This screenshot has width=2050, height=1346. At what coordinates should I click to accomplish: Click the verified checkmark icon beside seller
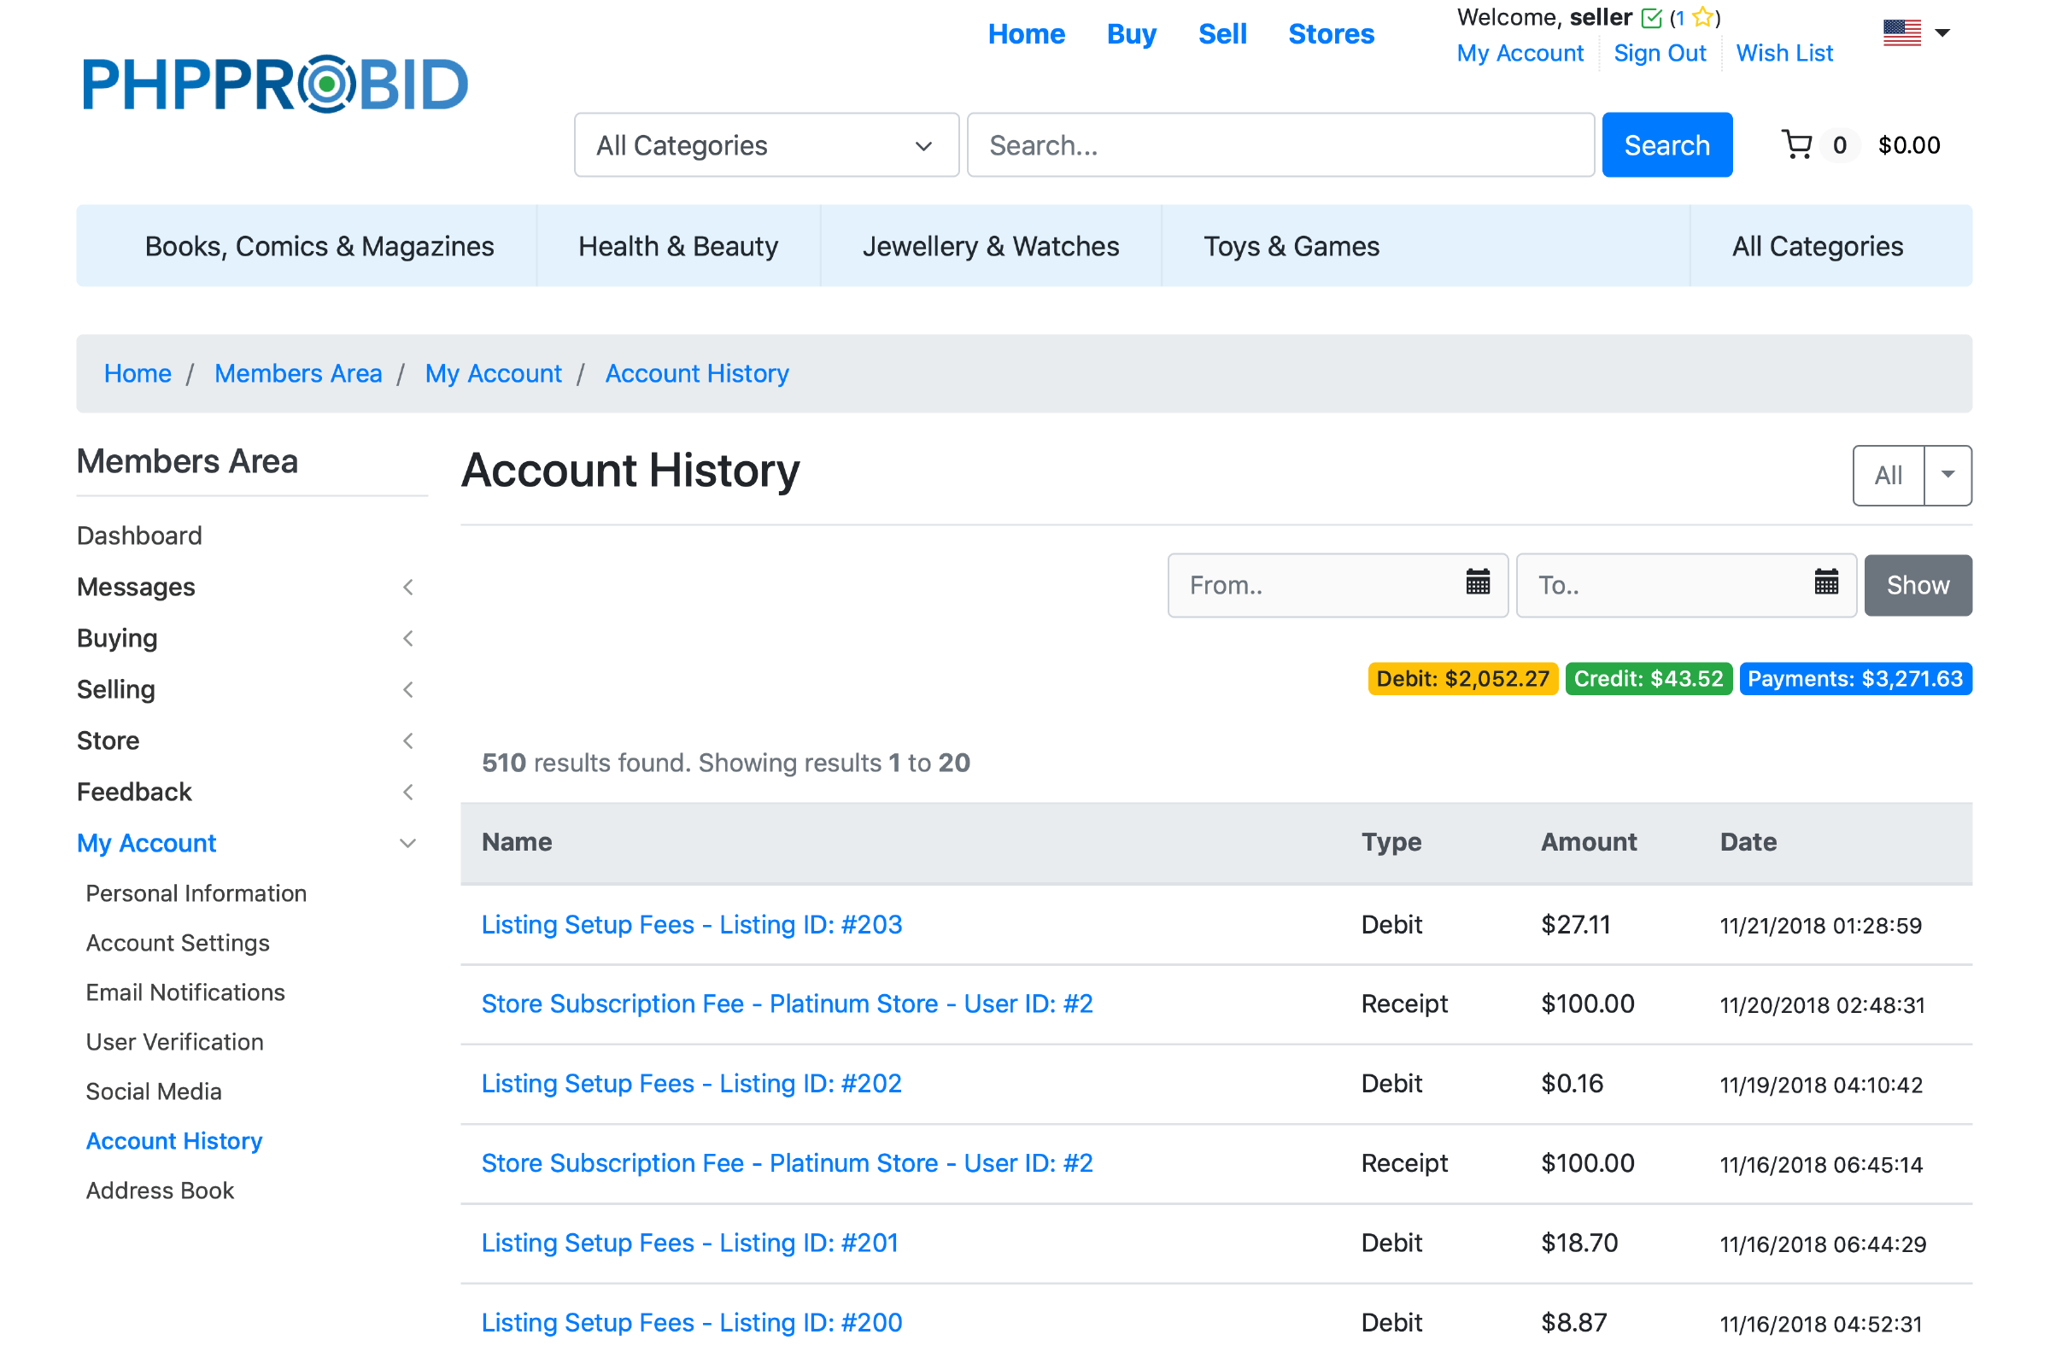1651,18
